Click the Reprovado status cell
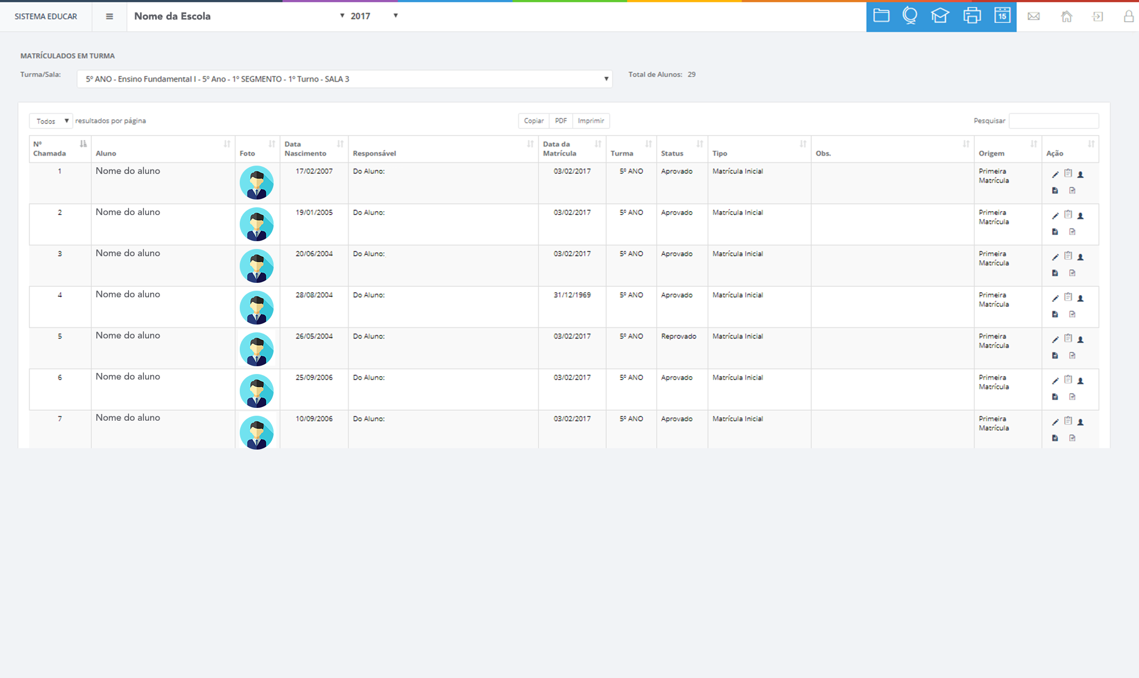Image resolution: width=1139 pixels, height=678 pixels. (x=679, y=336)
